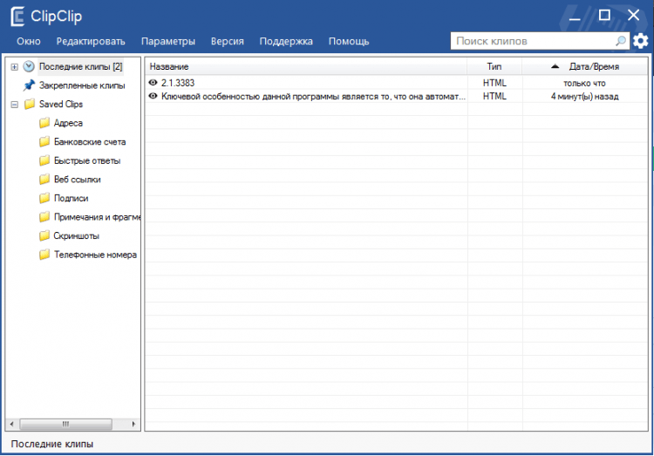Screen dimensions: 654x456
Task: Open the Банковские счета folder label
Action: (90, 141)
